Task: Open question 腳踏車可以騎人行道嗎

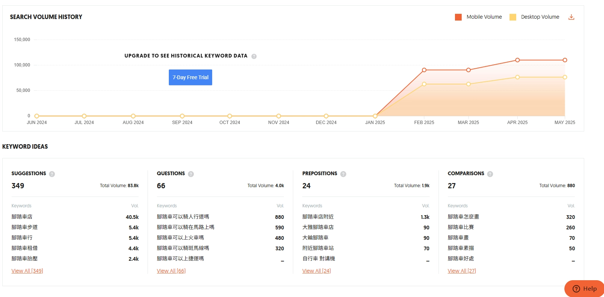Action: click(x=183, y=217)
